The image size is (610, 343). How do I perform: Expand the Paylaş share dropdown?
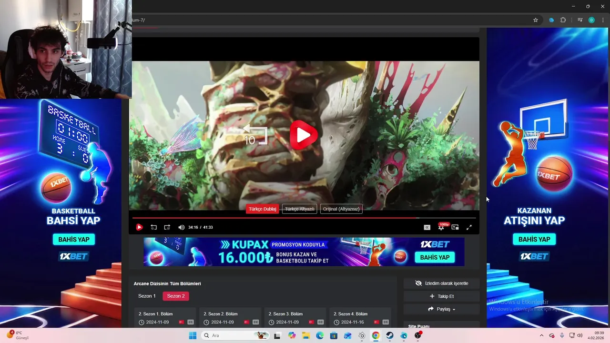pyautogui.click(x=441, y=309)
